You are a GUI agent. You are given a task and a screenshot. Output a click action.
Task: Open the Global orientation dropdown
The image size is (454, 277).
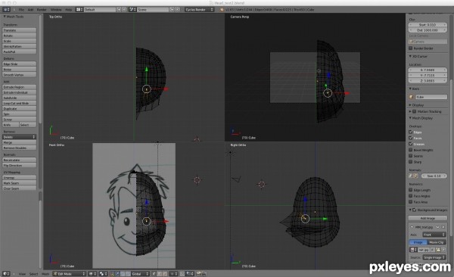click(141, 273)
